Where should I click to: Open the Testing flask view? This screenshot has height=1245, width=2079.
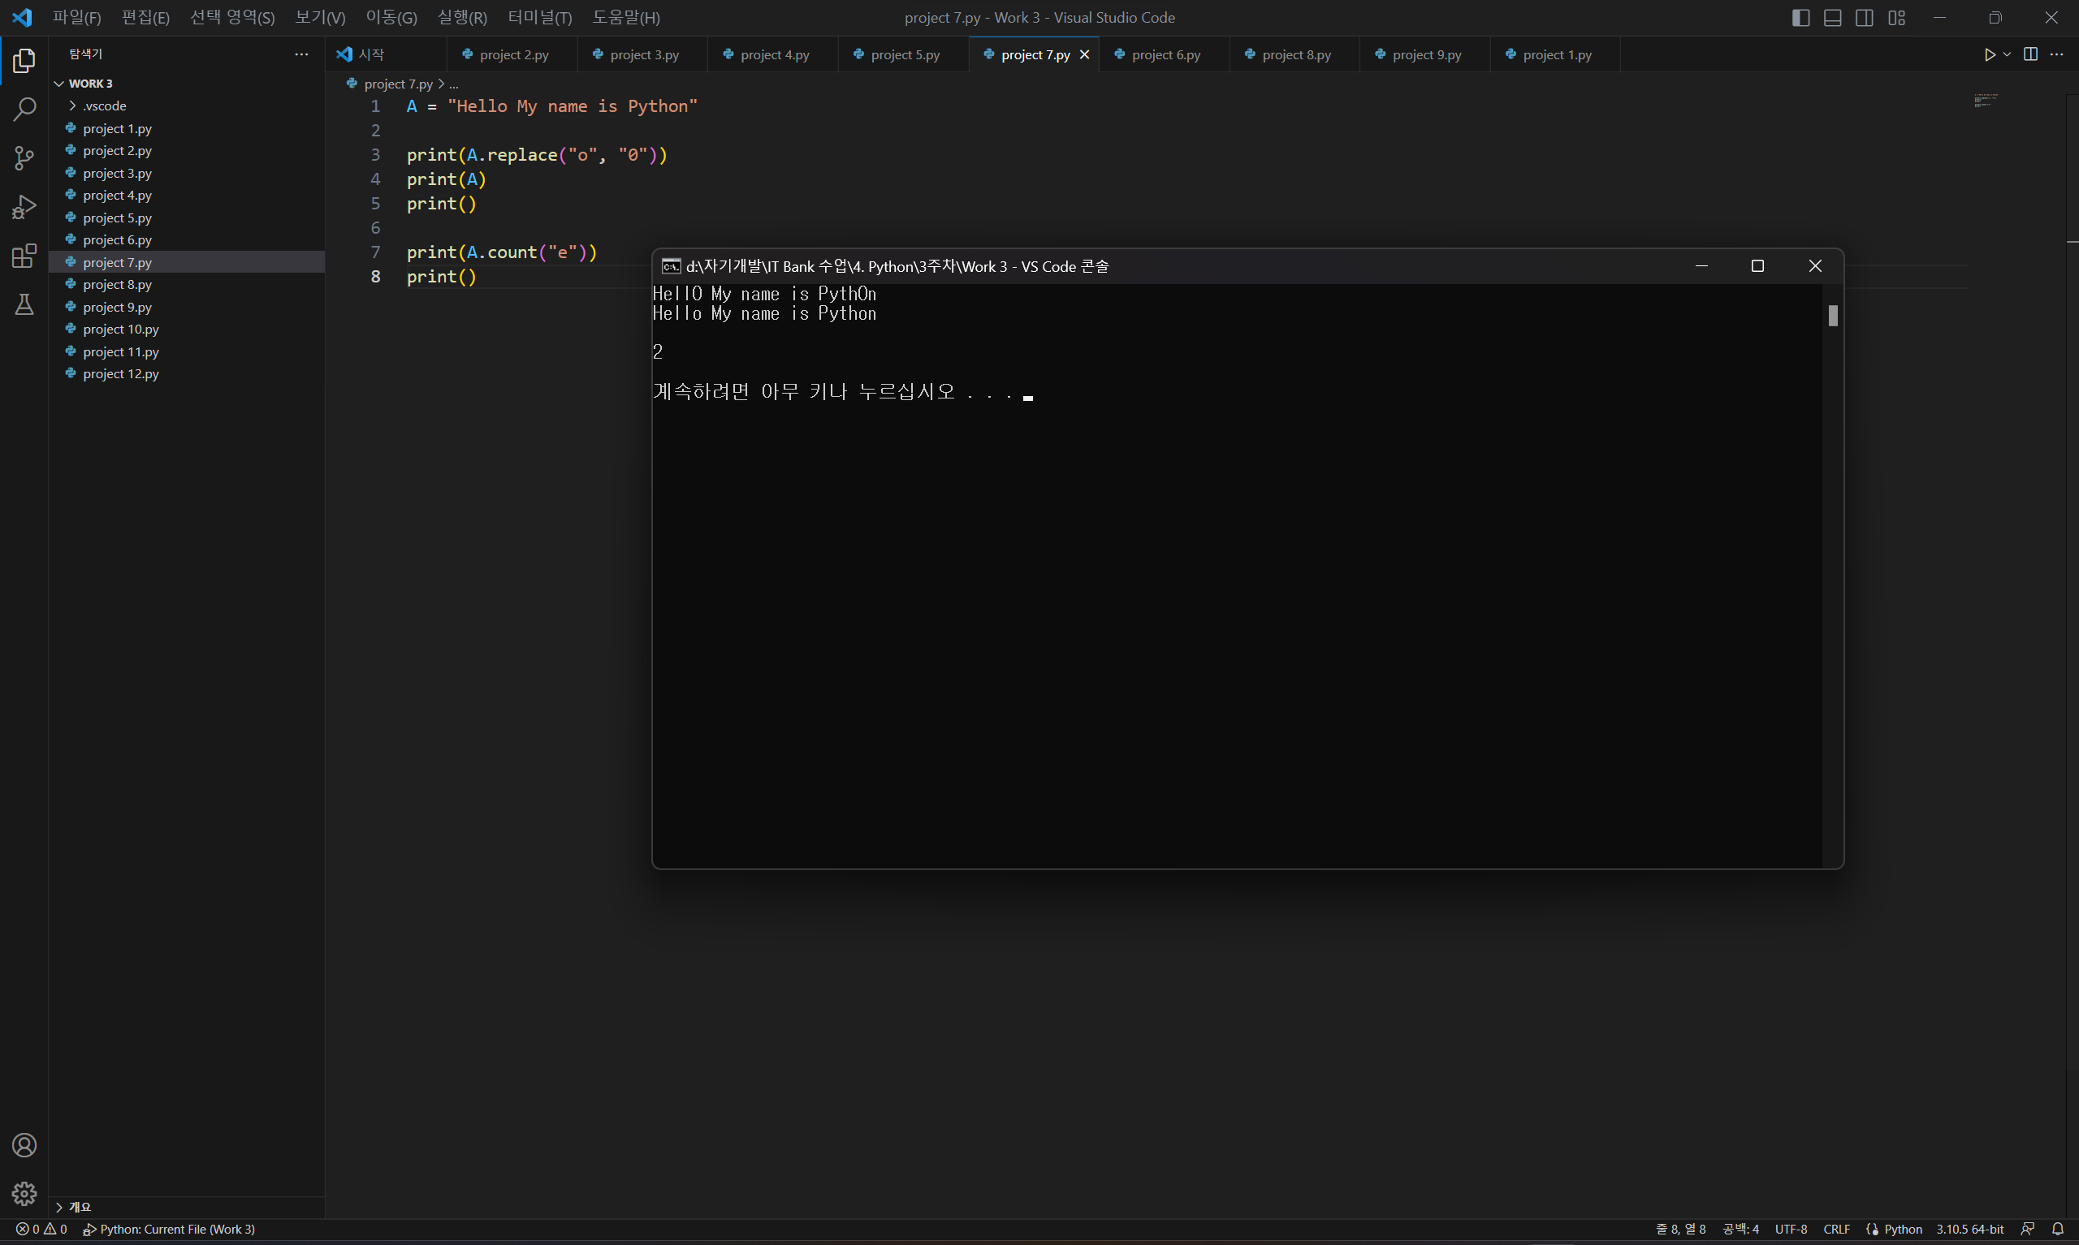(24, 304)
